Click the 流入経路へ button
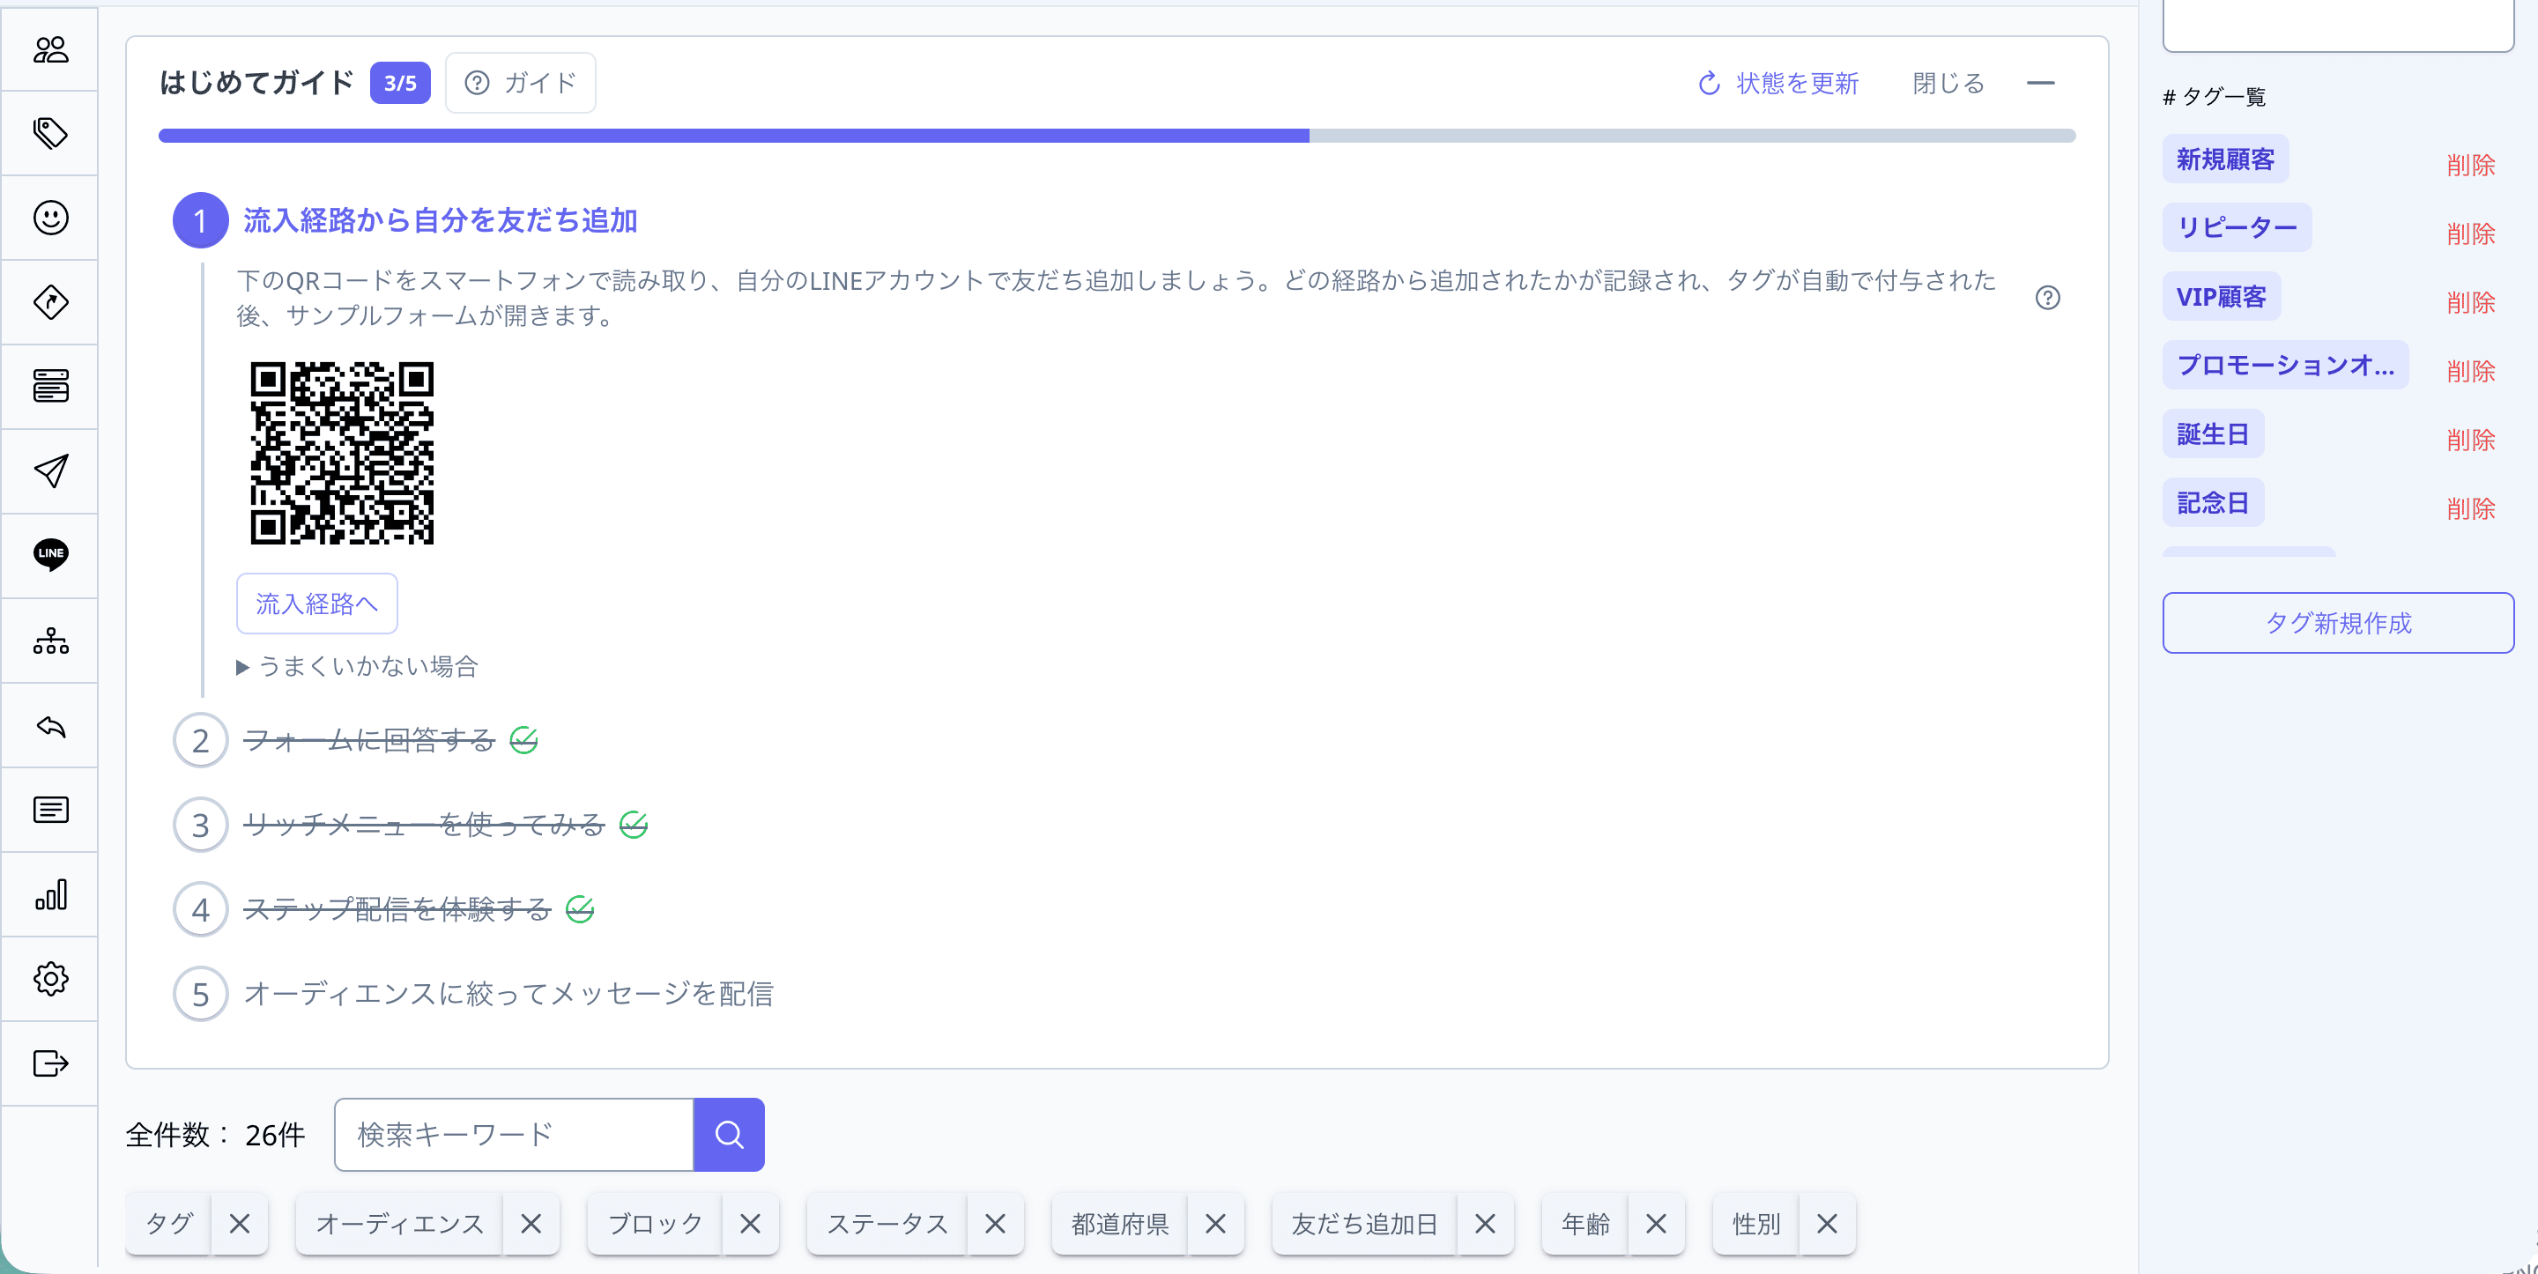Screen dimensions: 2538x1274 click(x=316, y=603)
